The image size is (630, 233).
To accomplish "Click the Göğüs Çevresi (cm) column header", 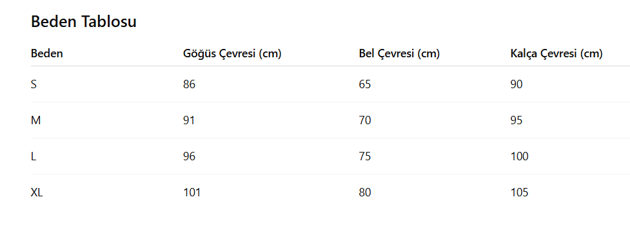I will pos(232,53).
